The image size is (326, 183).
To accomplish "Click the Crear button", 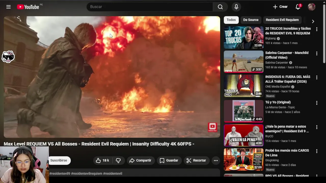I will point(280,7).
